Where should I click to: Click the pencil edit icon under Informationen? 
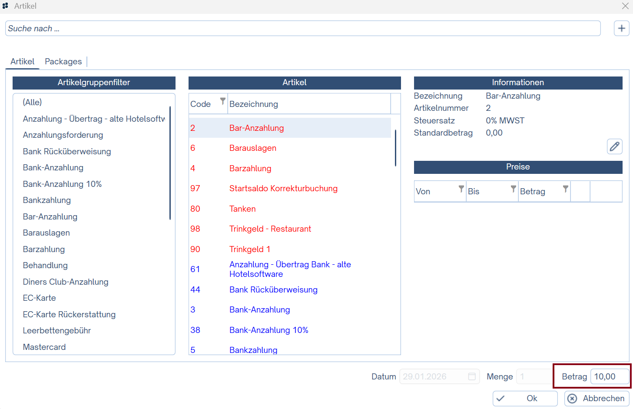click(614, 146)
